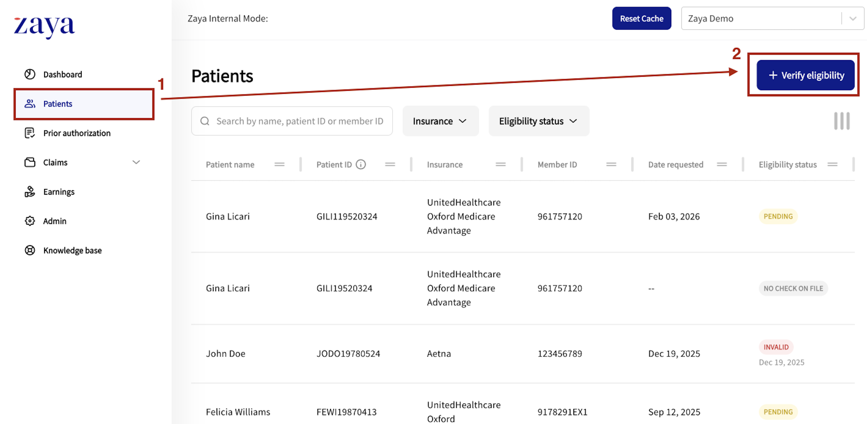Click the Prior authorization document icon
The image size is (867, 424).
tap(30, 133)
